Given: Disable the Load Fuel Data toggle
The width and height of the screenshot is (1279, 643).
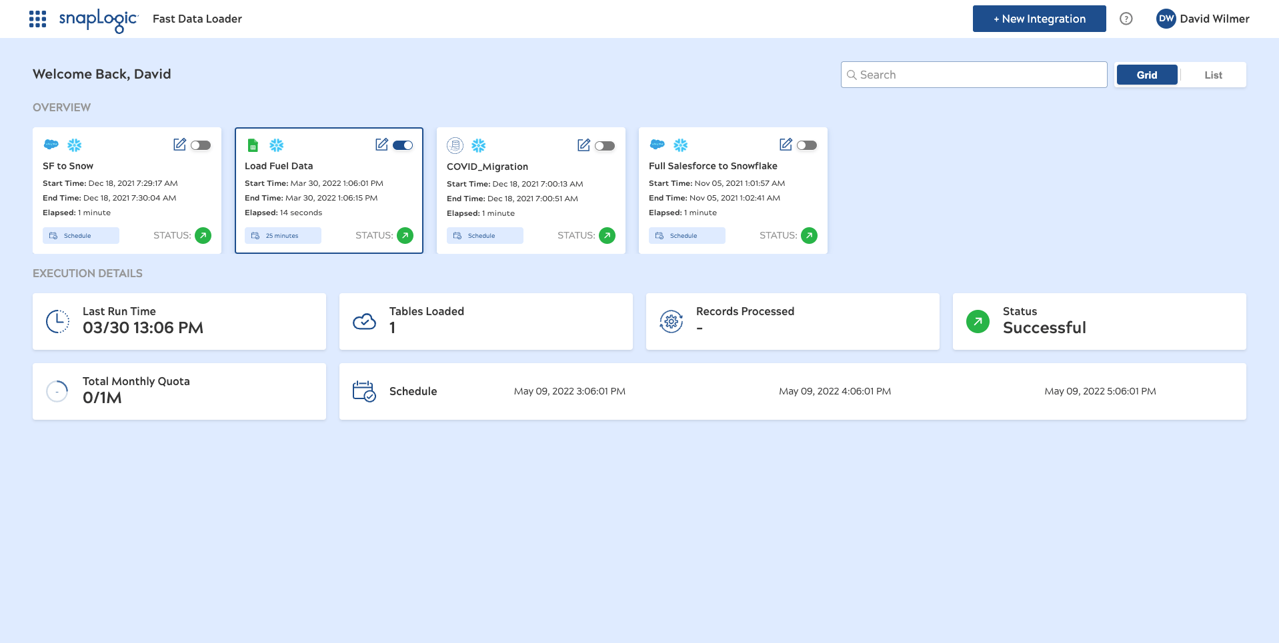Looking at the screenshot, I should (x=403, y=145).
